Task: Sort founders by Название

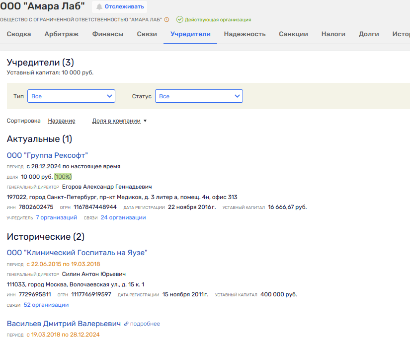Action: click(x=62, y=121)
